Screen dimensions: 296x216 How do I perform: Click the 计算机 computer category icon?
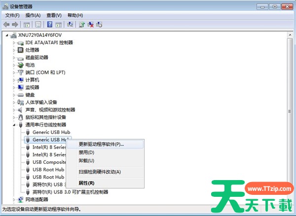(21, 80)
